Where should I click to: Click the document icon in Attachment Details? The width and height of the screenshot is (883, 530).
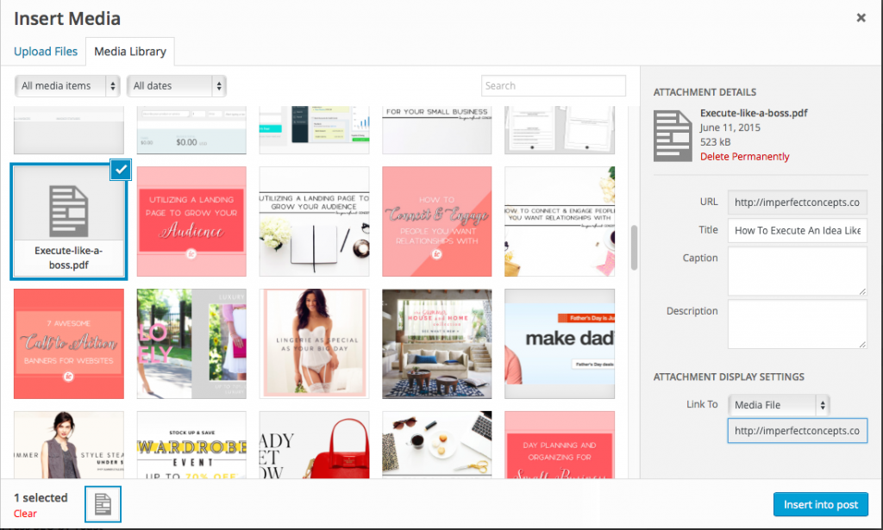[x=673, y=135]
